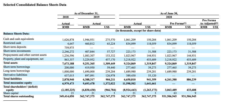The width and height of the screenshot is (225, 102).
Task: Select the 'Short-term investments' row label
Action: (17, 51)
